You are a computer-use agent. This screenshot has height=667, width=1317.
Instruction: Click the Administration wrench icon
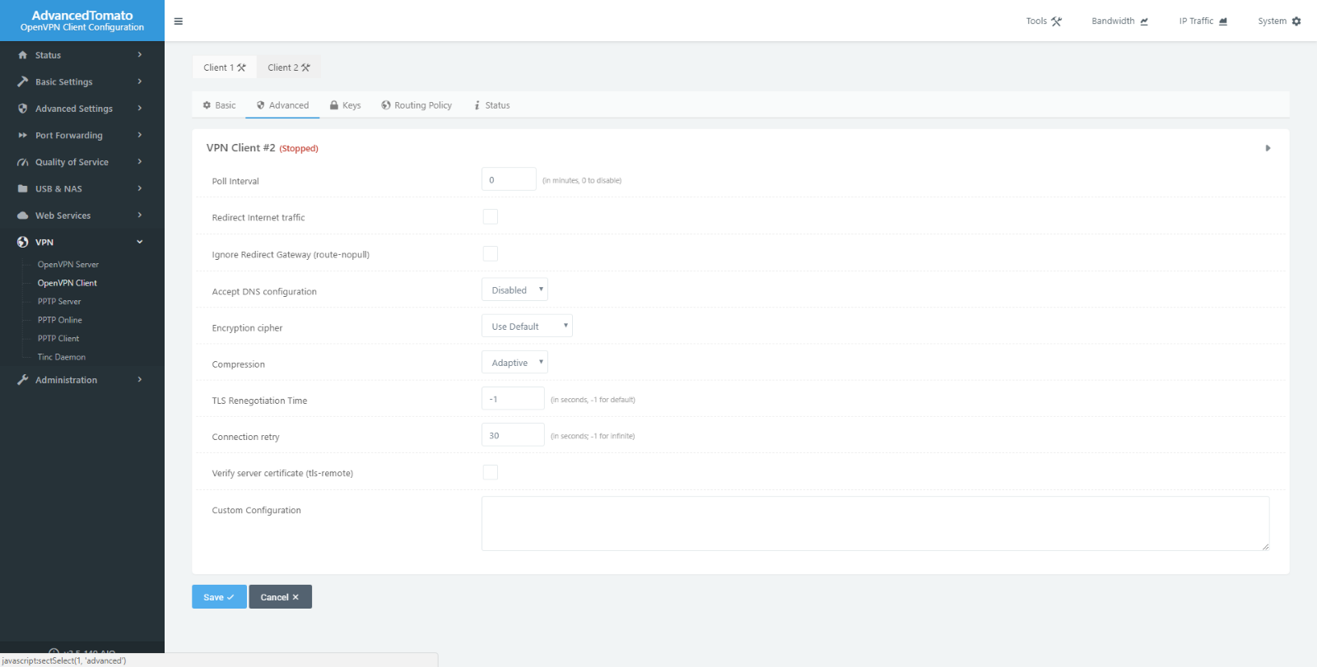point(23,380)
